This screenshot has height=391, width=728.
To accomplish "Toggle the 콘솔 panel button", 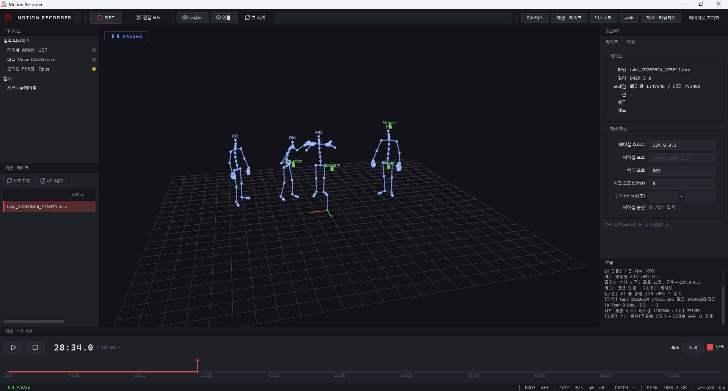I will tap(629, 18).
